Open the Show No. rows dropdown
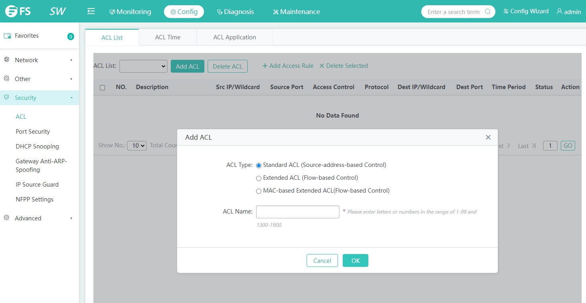The width and height of the screenshot is (586, 303). click(x=137, y=146)
